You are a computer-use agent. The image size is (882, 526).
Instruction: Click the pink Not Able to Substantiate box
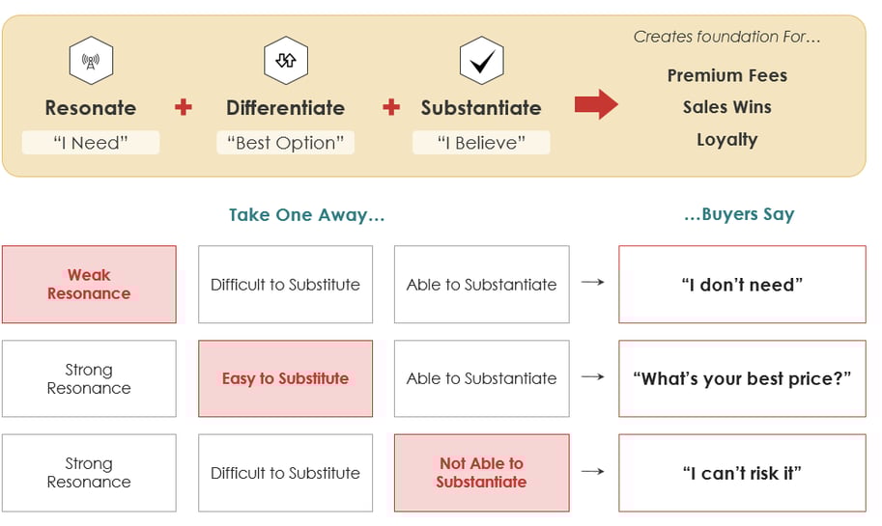tap(481, 472)
